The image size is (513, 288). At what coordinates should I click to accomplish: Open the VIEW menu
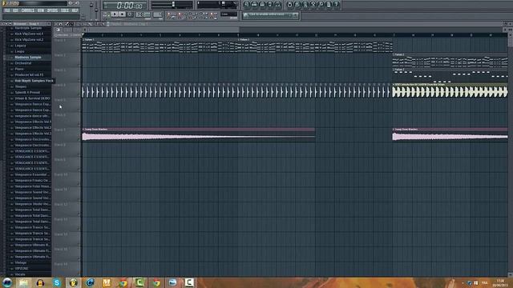(x=41, y=10)
